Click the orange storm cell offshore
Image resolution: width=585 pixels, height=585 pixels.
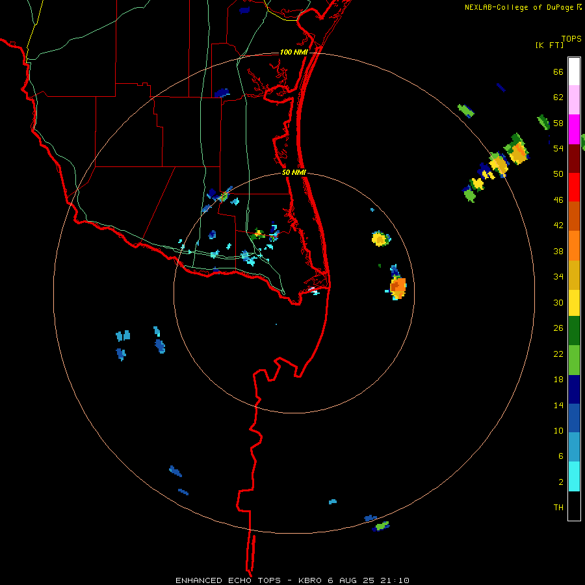[x=398, y=287]
